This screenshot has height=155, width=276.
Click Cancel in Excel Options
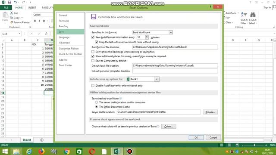[213, 138]
